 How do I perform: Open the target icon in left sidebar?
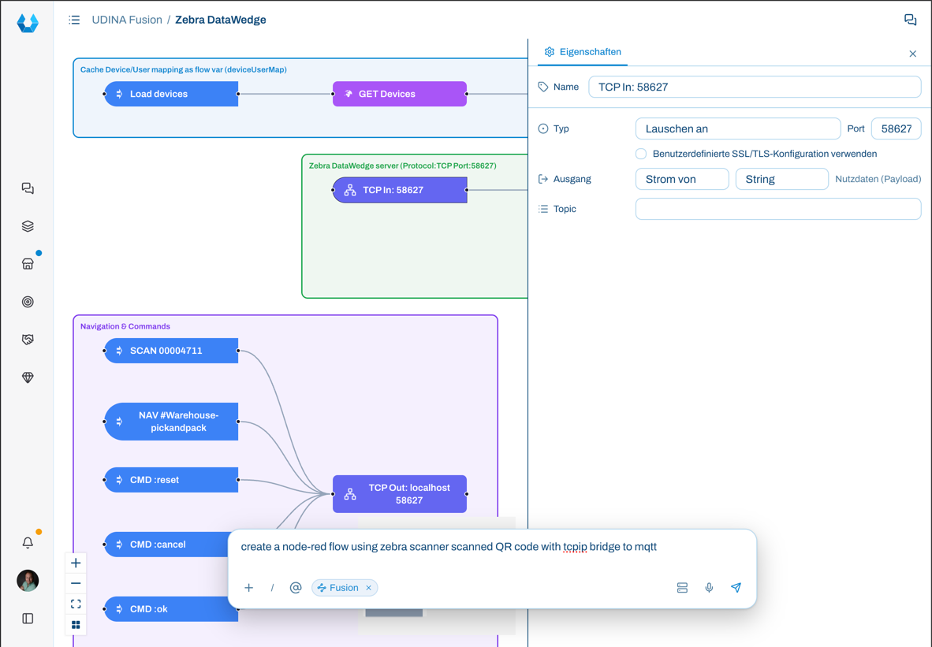(28, 302)
